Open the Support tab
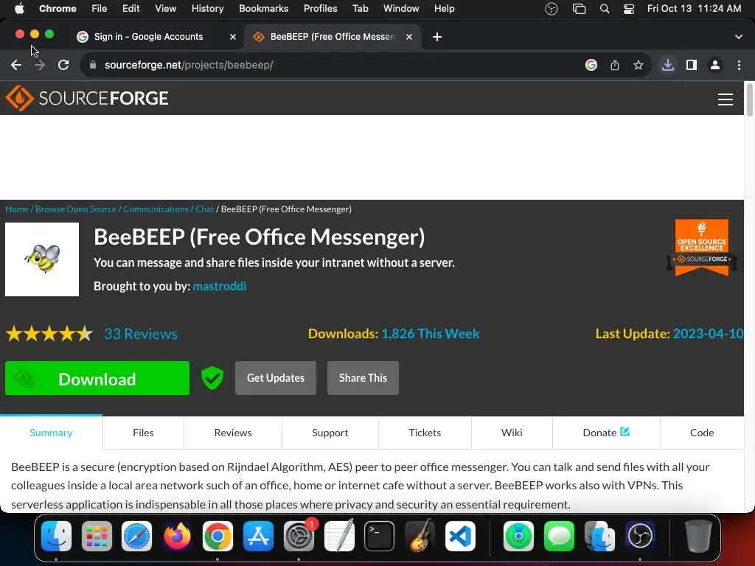This screenshot has width=755, height=566. (330, 433)
